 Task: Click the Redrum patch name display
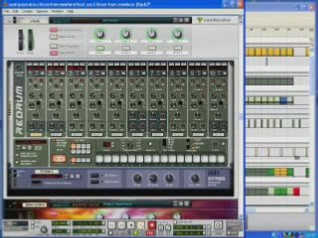click(x=31, y=142)
